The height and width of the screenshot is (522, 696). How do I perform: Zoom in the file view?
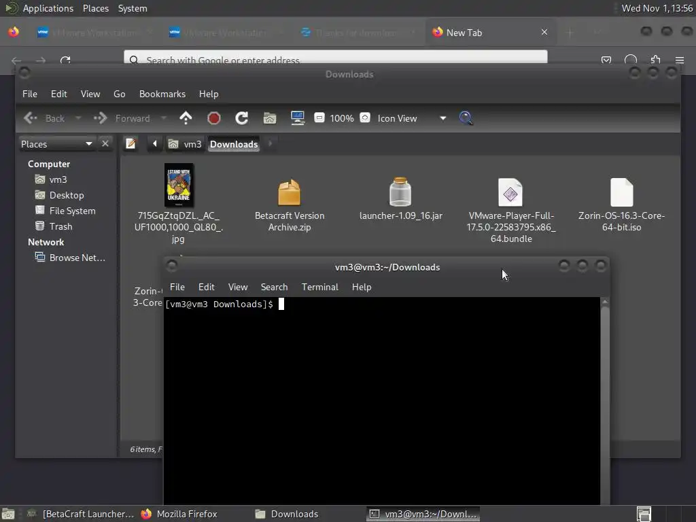[x=365, y=118]
